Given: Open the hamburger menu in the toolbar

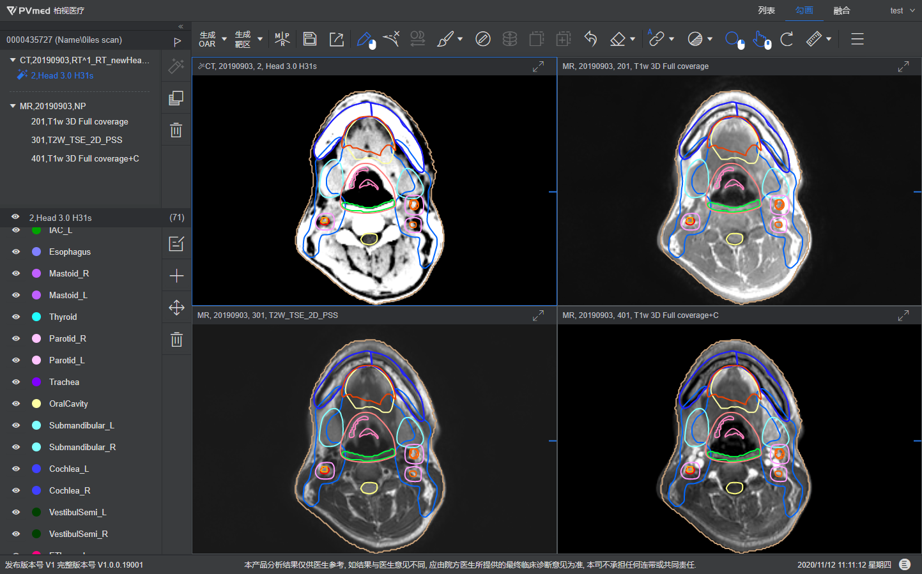Looking at the screenshot, I should click(857, 39).
